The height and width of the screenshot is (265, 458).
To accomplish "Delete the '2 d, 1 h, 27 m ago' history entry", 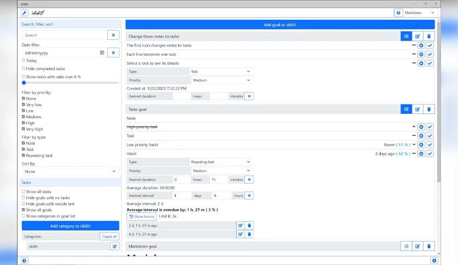I will pos(249,225).
